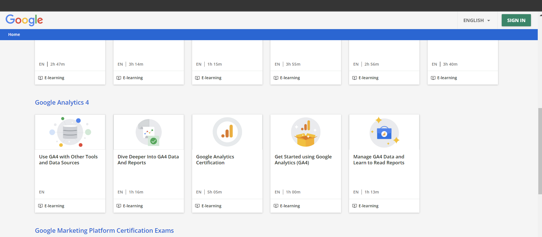Open Manage GA4 Data and Learn to Read Reports
Screen dimensions: 542x237
(x=379, y=160)
